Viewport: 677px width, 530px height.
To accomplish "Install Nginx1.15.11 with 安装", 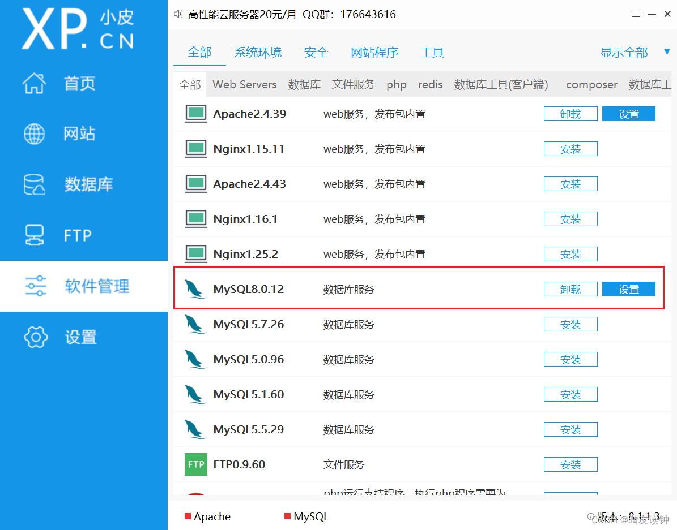I will 570,149.
